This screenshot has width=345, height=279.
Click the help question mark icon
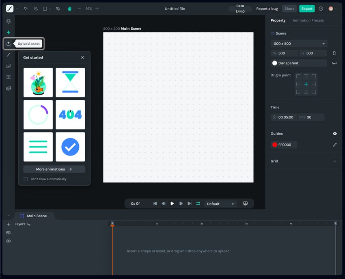pyautogui.click(x=321, y=9)
